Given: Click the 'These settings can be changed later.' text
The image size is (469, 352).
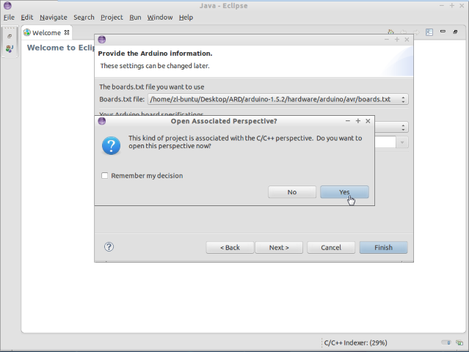Looking at the screenshot, I should (x=155, y=66).
